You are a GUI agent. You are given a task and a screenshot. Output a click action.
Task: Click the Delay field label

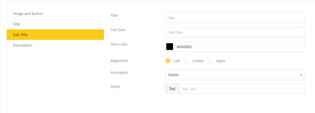(x=115, y=86)
